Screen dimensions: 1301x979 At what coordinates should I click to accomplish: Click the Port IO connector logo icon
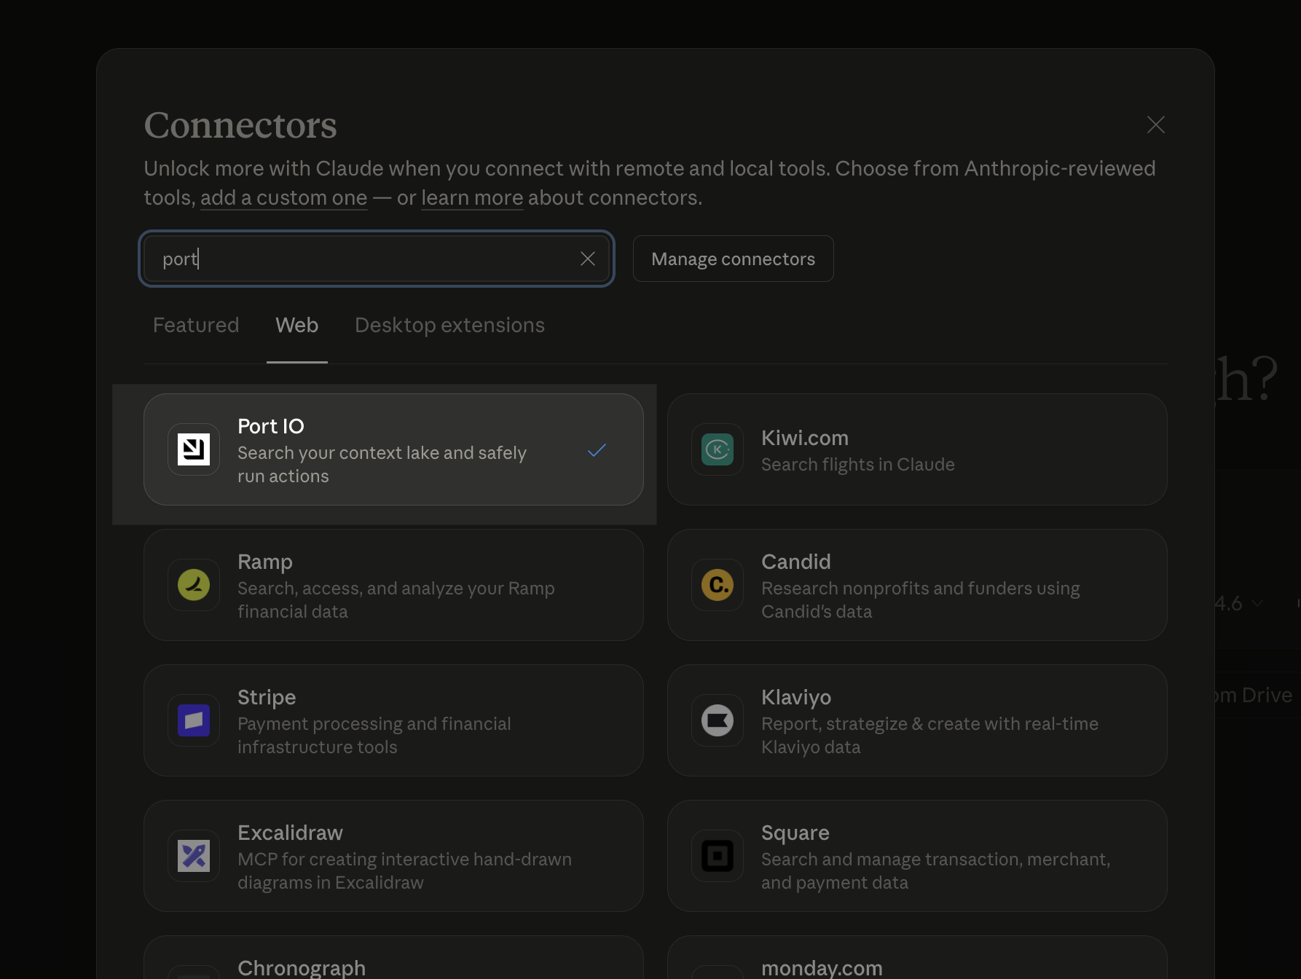tap(194, 449)
